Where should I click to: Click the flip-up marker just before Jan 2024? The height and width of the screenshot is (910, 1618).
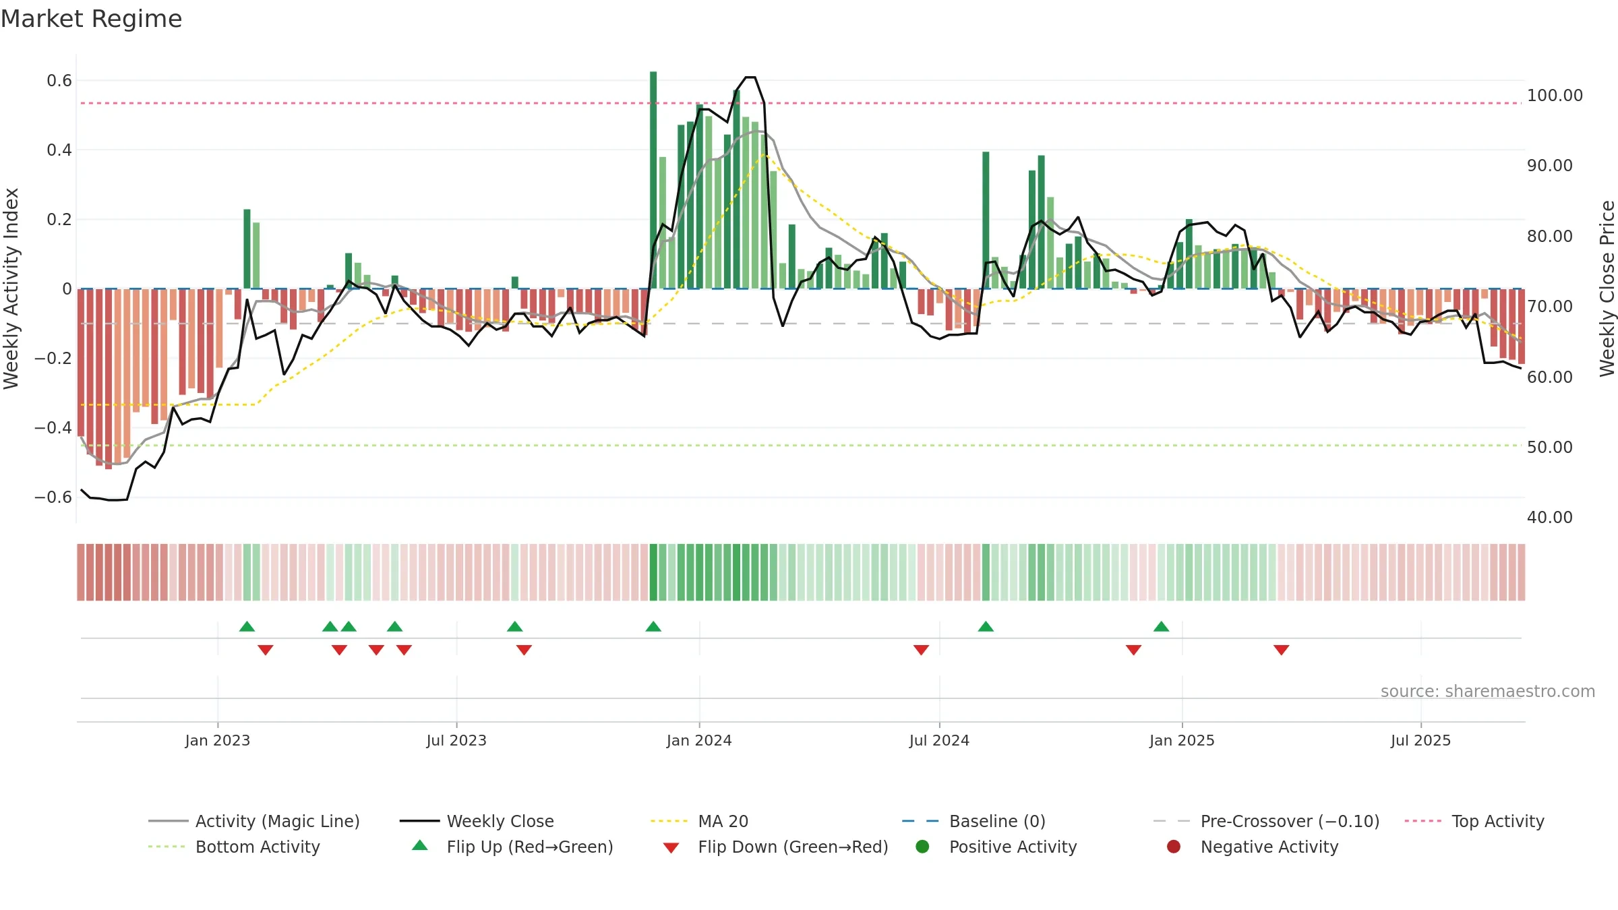653,626
